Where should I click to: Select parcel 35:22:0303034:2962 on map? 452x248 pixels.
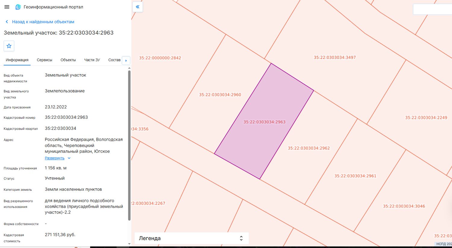(309, 148)
